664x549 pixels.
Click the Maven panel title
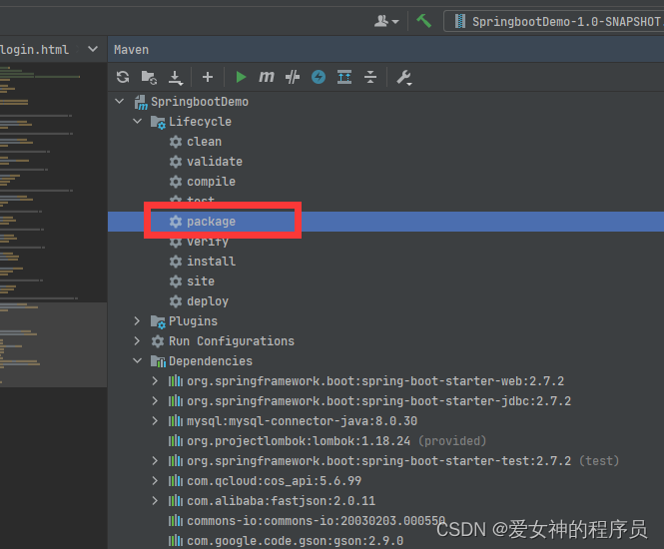131,50
